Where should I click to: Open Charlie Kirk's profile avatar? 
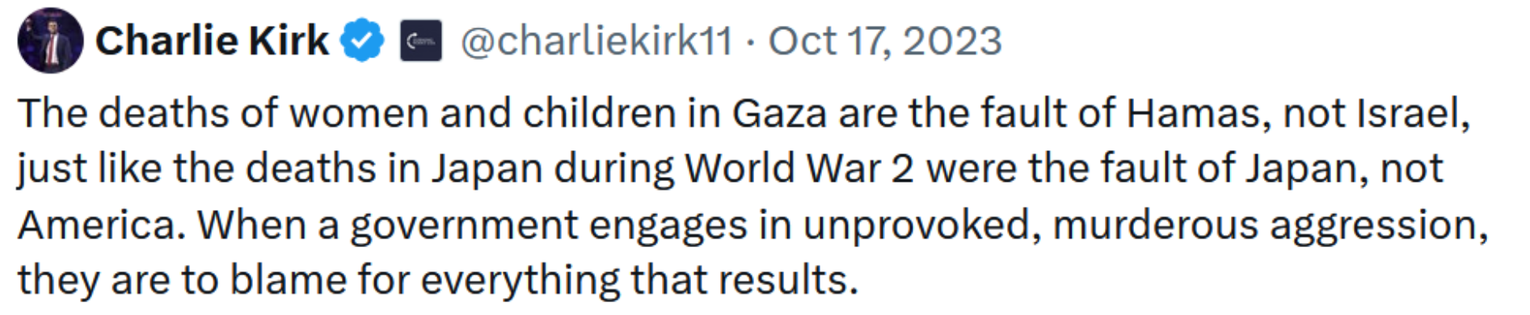point(50,40)
